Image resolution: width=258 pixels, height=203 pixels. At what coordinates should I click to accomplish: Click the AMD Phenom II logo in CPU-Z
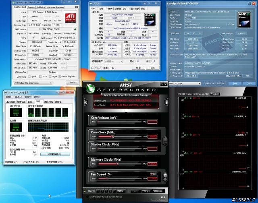click(150, 20)
